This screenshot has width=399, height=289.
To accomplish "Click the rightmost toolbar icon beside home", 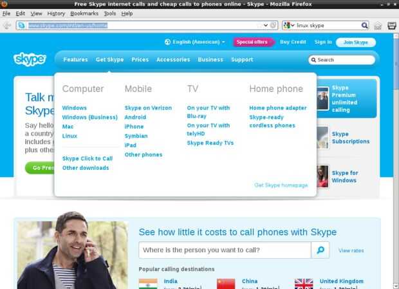I will pos(392,26).
